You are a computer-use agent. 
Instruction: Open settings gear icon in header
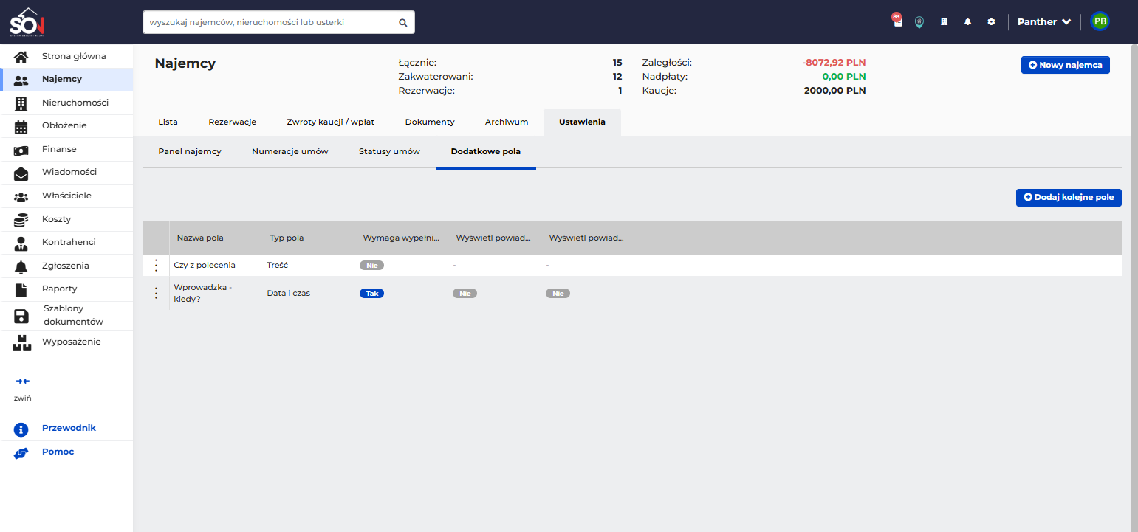pyautogui.click(x=991, y=22)
